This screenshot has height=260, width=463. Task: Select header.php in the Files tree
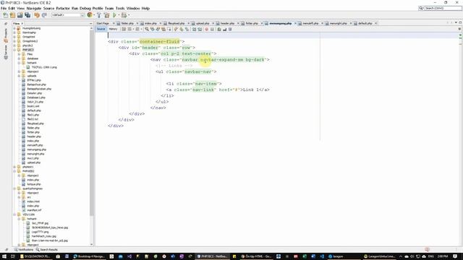pos(34,136)
